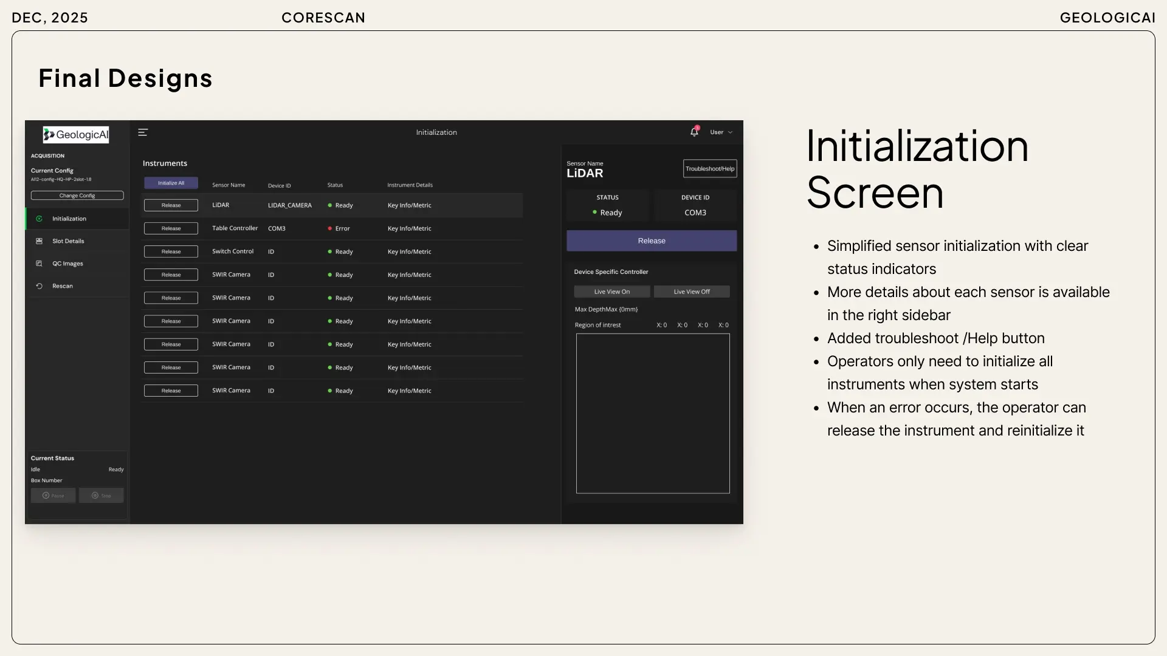This screenshot has height=656, width=1167.
Task: Click the Slot Details sidebar icon
Action: tap(40, 241)
